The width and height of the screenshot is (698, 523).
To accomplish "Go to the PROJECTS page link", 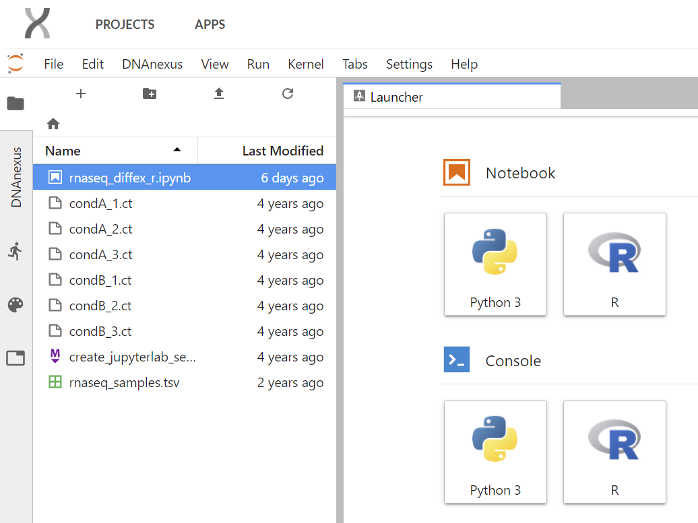I will click(125, 25).
